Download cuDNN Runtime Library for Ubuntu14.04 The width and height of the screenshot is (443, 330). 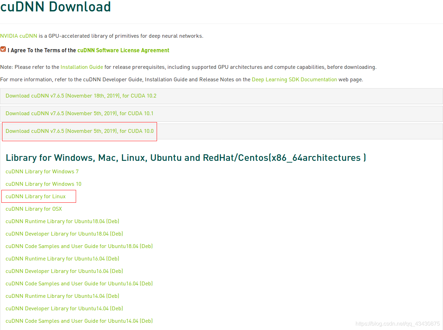62,296
